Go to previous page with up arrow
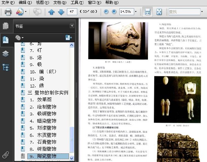Screen dimensions: 207x162 51,12
